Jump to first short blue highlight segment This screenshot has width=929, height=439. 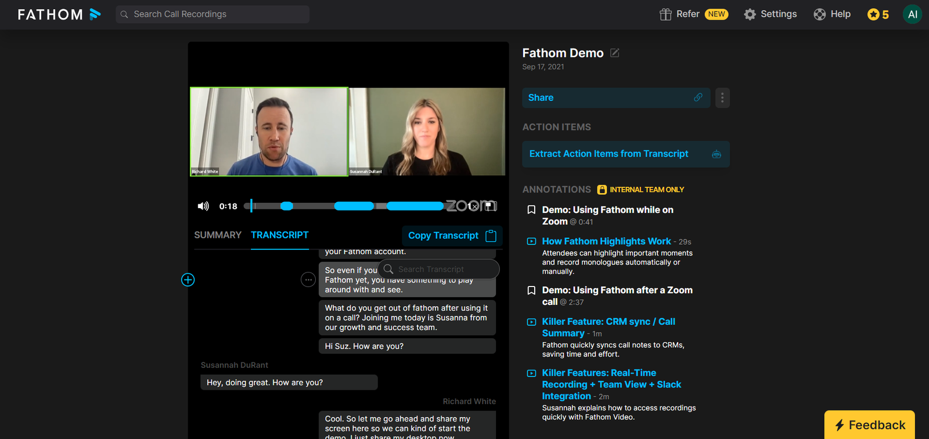[287, 206]
